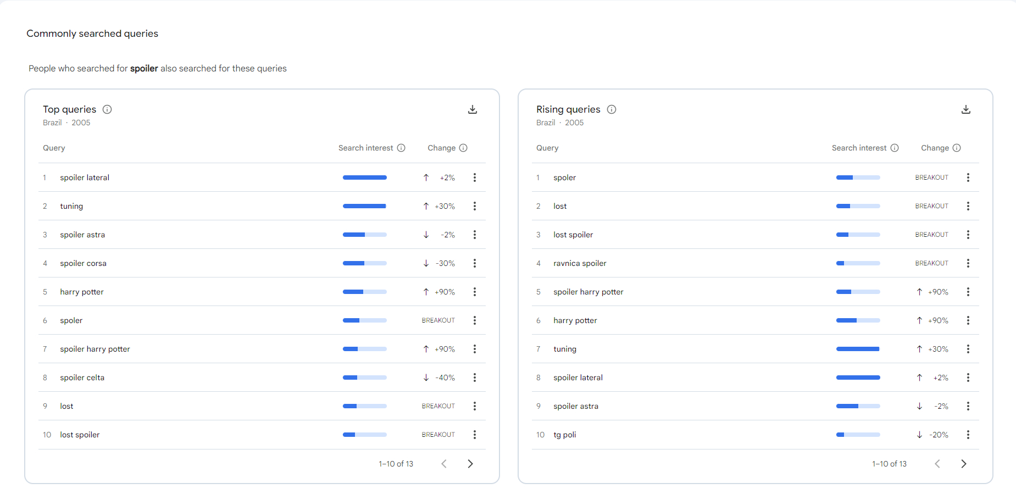1016x494 pixels.
Task: Click the tuning query in Top queries
Action: coord(71,206)
